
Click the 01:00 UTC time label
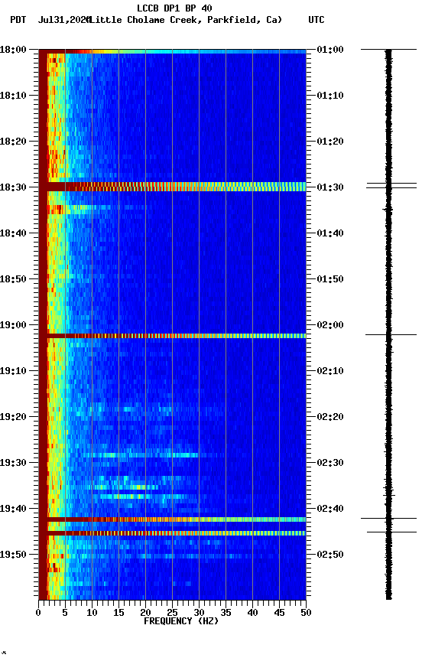(x=330, y=50)
